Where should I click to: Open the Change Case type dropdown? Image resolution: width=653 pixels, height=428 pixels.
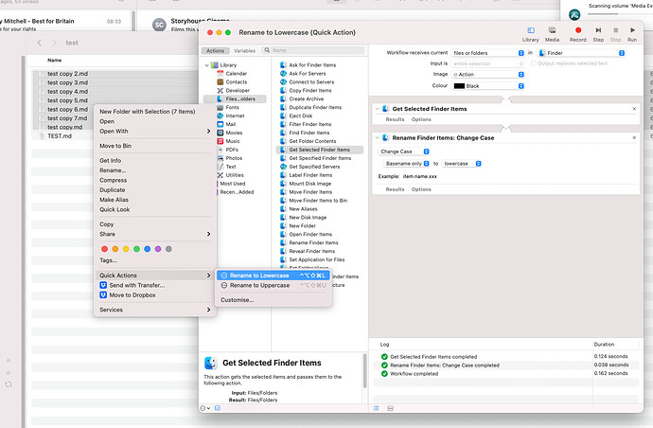pos(404,152)
